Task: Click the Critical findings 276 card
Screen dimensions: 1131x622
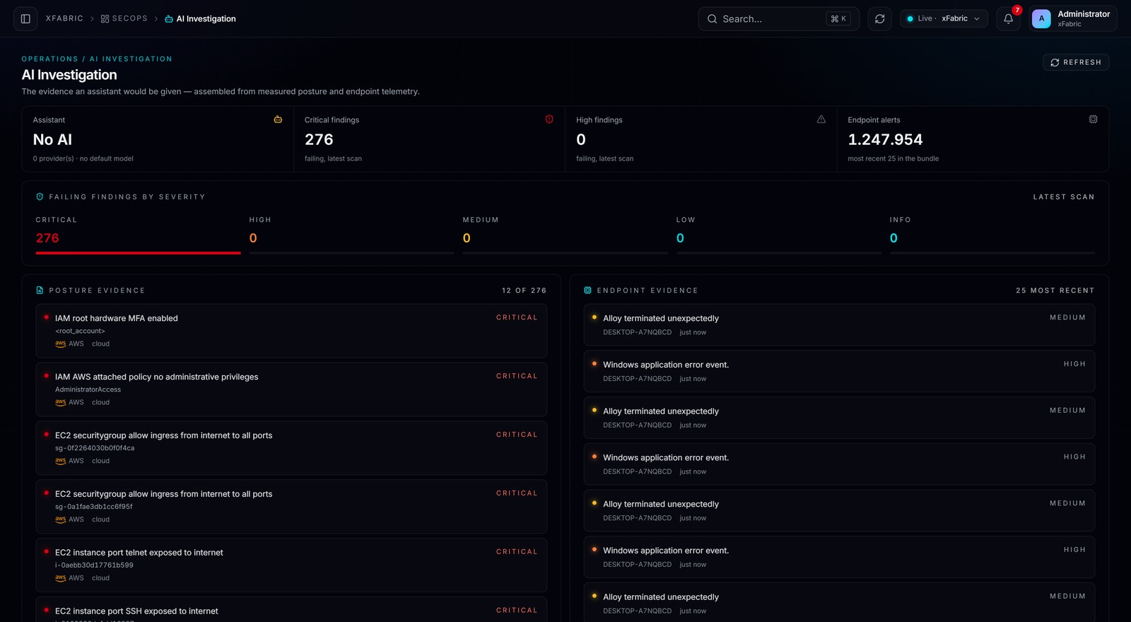Action: point(429,139)
